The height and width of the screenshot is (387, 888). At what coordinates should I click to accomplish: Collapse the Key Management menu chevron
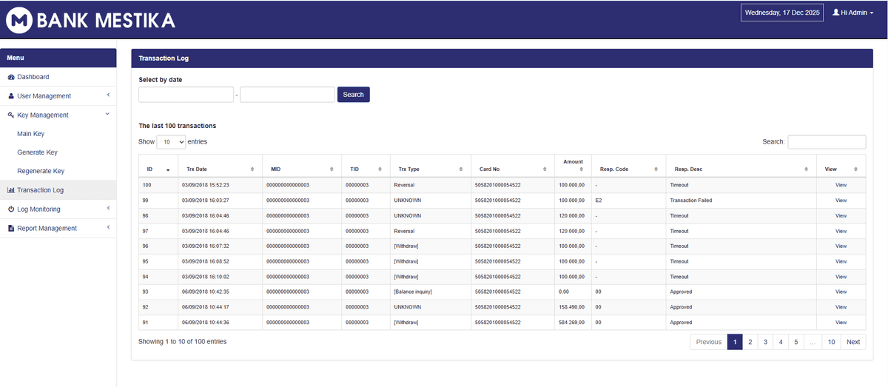tap(108, 115)
